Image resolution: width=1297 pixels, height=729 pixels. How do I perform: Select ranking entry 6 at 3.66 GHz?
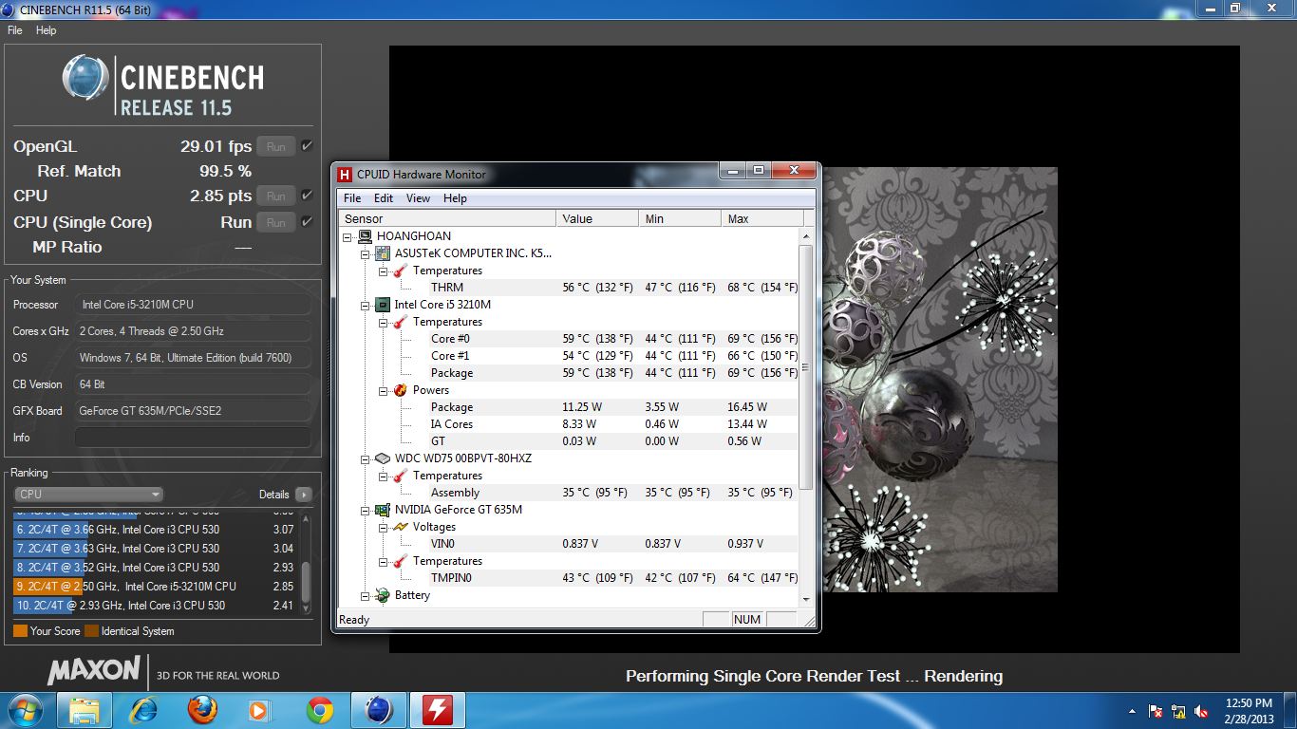156,530
